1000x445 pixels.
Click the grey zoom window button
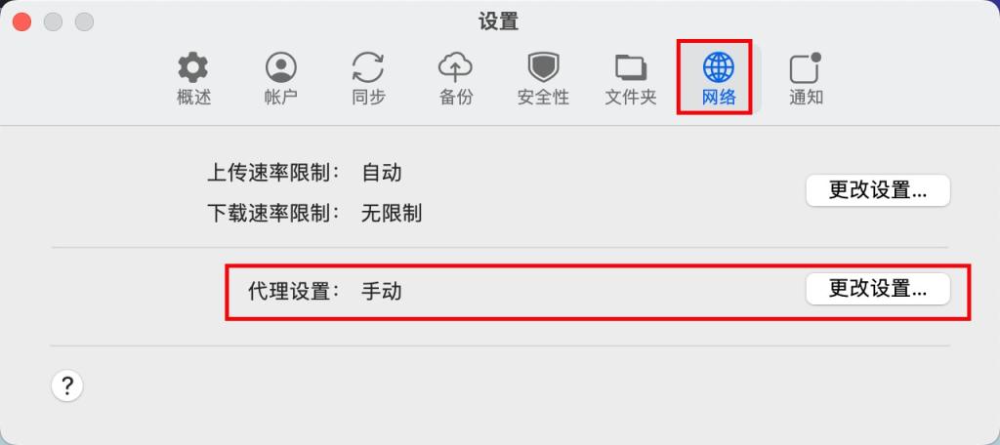pyautogui.click(x=84, y=21)
